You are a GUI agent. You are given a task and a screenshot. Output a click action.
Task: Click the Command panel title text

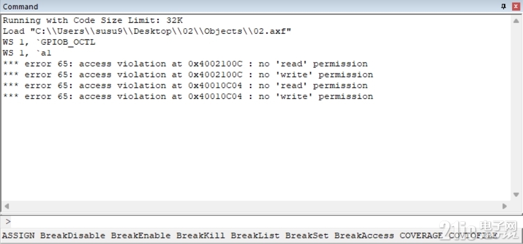20,7
